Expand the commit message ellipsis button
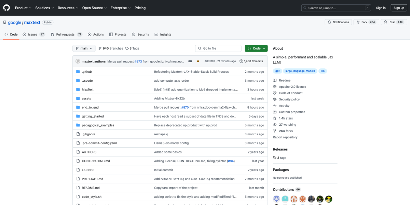Screen dimensions: 410x205 coord(190,61)
